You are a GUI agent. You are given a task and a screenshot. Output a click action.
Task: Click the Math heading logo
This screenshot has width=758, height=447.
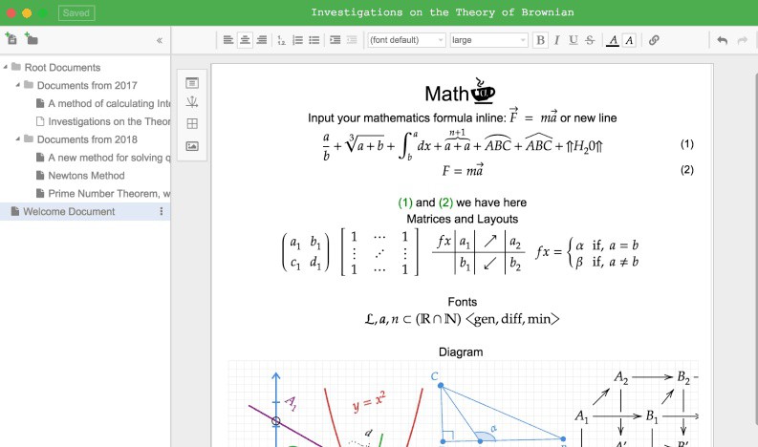pos(460,91)
